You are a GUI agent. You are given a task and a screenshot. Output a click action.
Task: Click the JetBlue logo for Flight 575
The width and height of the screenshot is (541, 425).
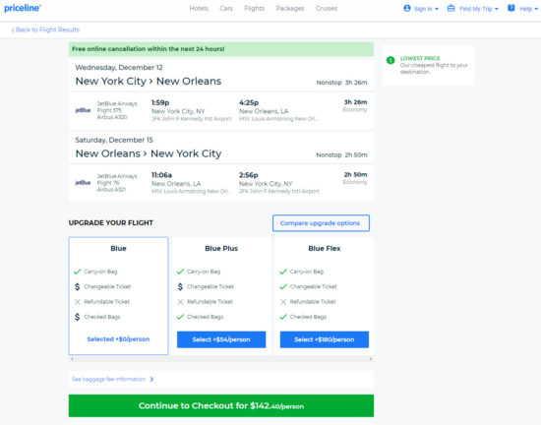pos(83,110)
